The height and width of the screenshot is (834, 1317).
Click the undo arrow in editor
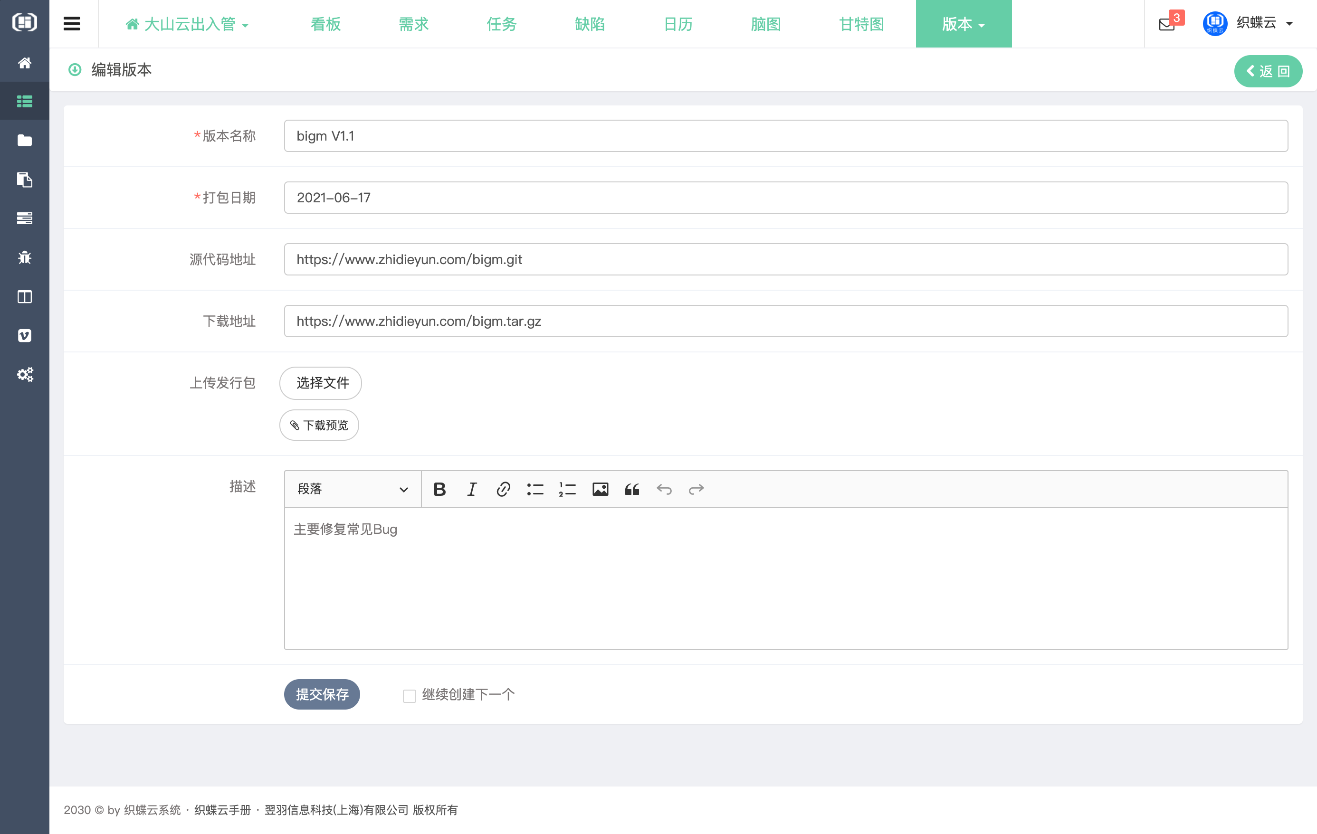[664, 489]
